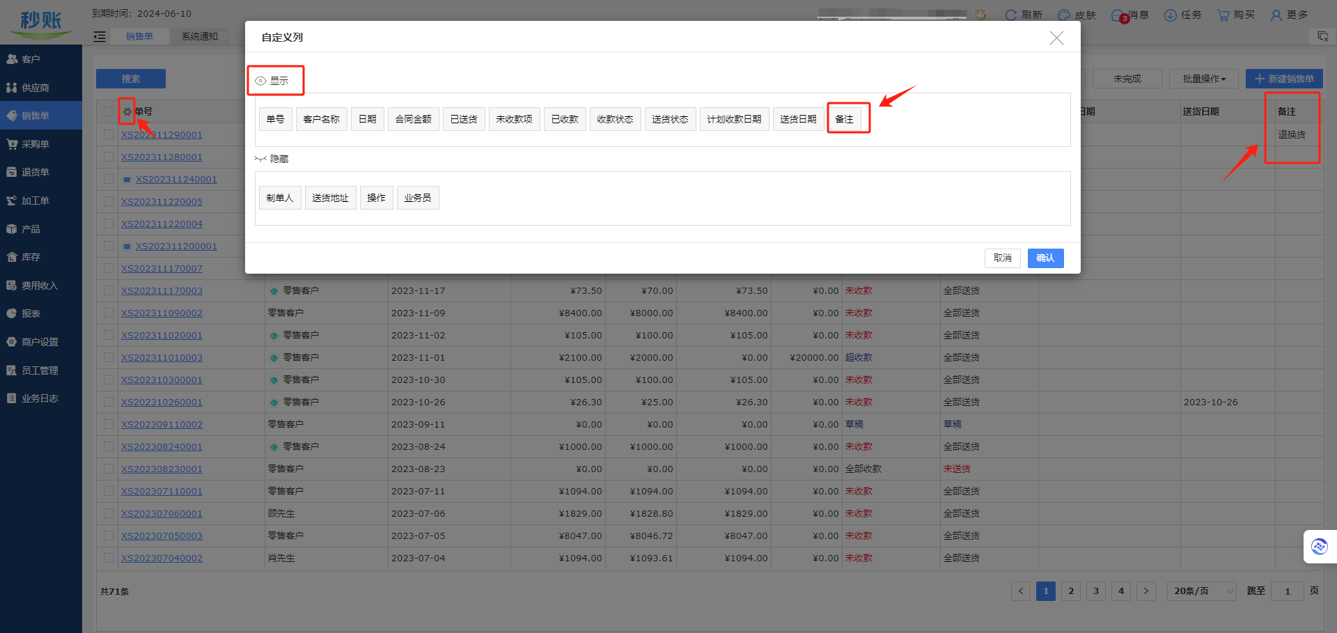1337x633 pixels.
Task: Click the close-all-tabs icon at the tab bar's right end
Action: tap(1322, 36)
